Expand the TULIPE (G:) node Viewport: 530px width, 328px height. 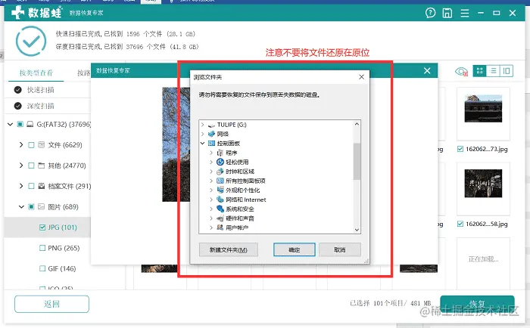click(202, 125)
